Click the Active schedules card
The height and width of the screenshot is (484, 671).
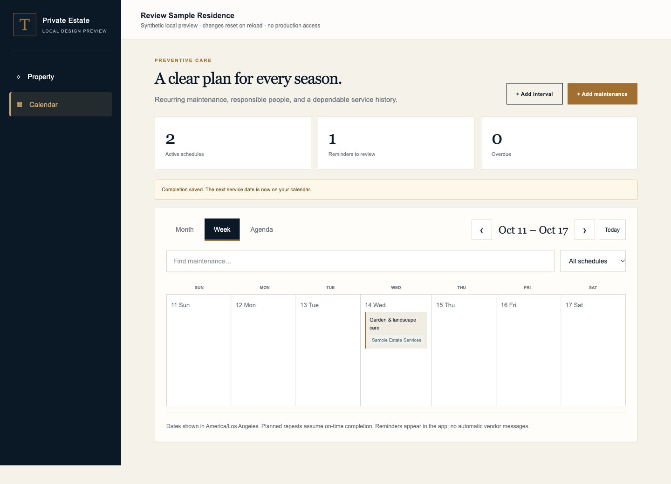click(x=233, y=143)
